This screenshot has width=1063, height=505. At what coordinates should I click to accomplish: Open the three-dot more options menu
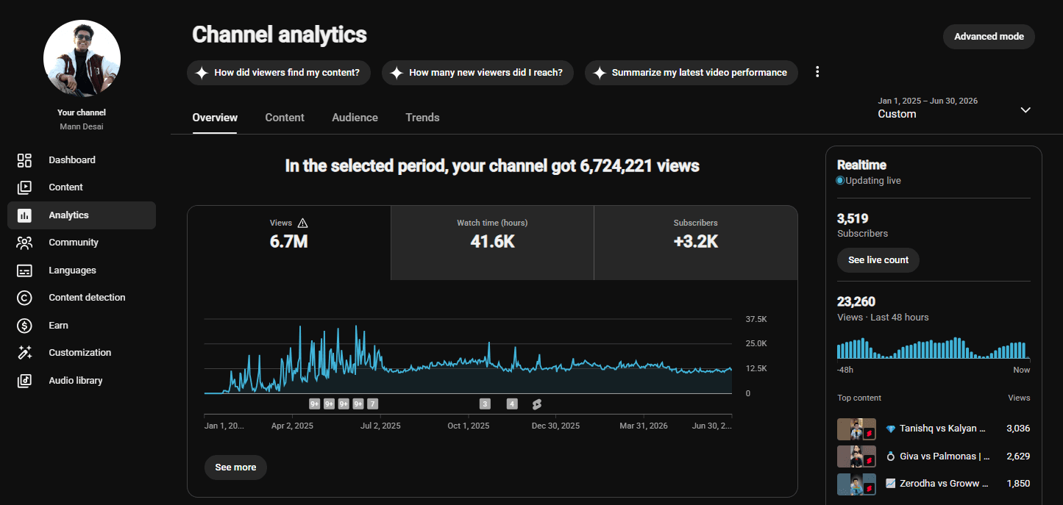click(817, 72)
